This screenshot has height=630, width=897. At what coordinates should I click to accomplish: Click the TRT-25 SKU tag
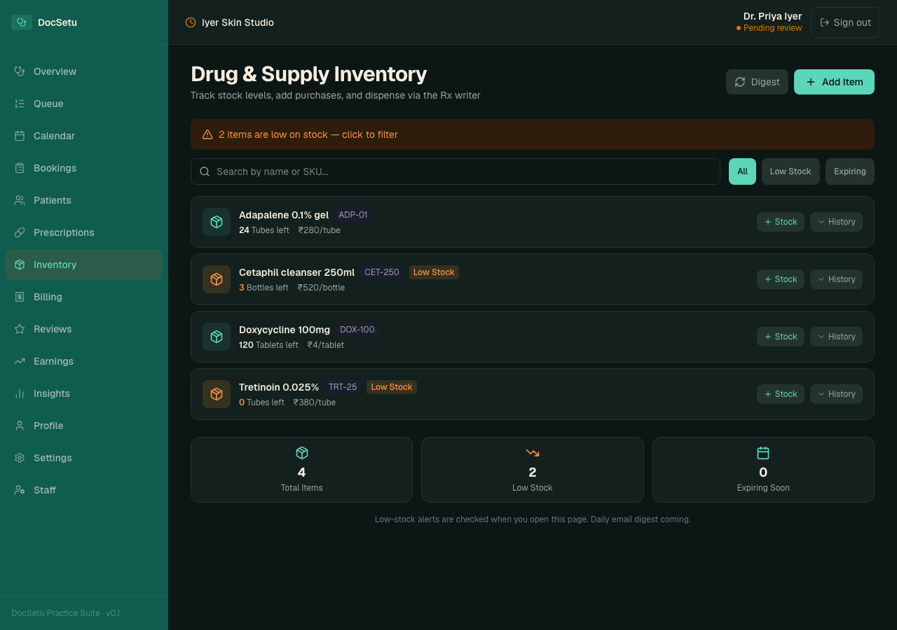[343, 387]
